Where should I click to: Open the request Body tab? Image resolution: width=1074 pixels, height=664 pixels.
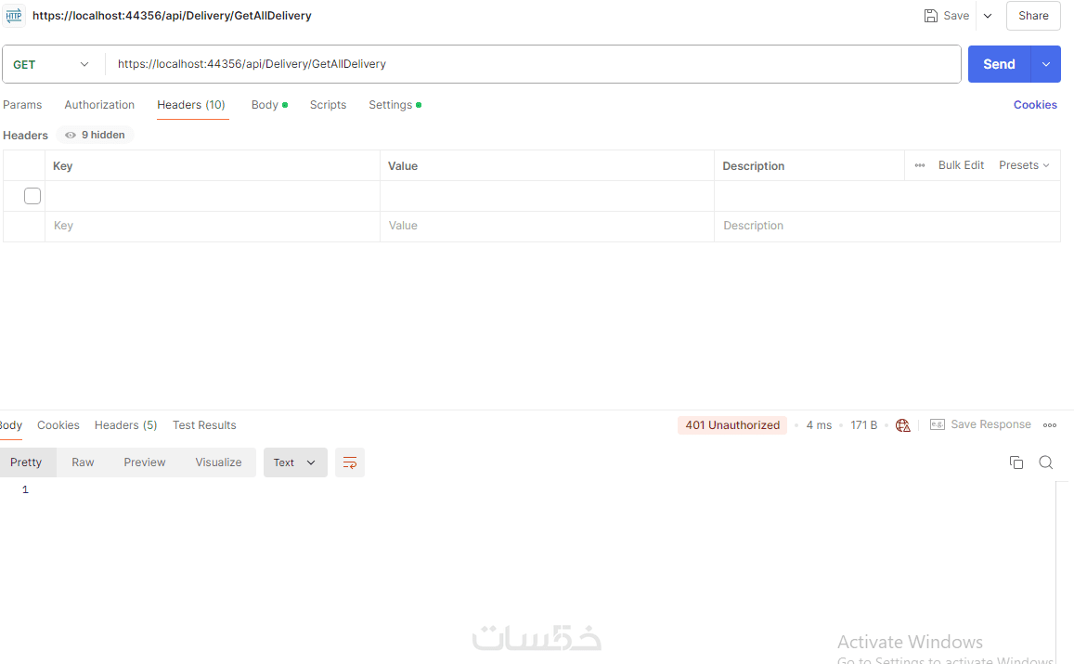coord(268,105)
